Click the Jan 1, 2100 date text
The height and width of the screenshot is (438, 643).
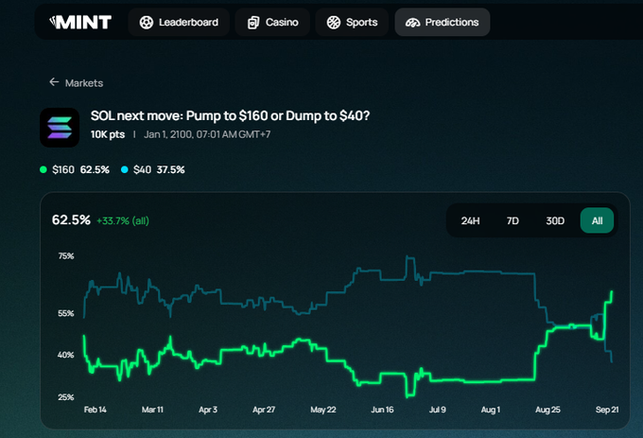(207, 134)
